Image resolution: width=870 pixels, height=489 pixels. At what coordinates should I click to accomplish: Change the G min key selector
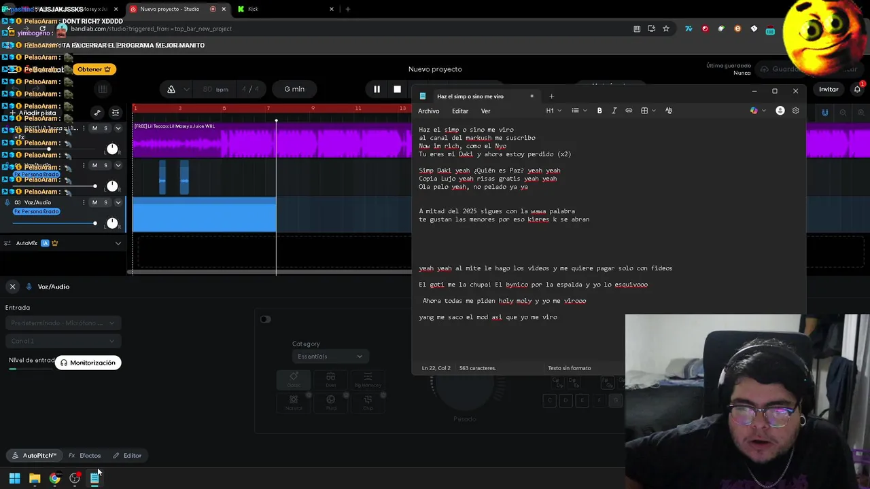pyautogui.click(x=294, y=89)
